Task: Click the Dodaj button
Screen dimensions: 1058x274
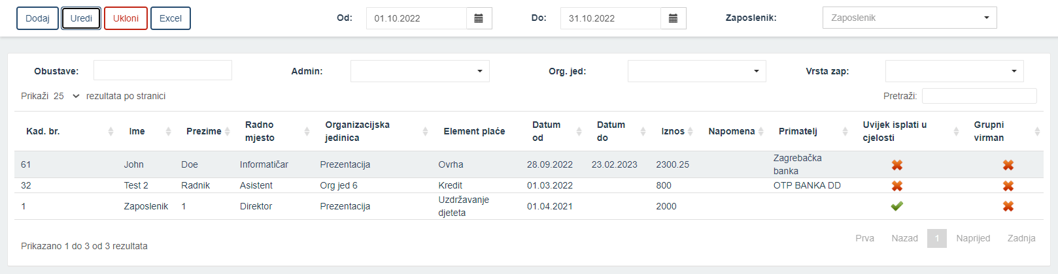Action: point(37,18)
